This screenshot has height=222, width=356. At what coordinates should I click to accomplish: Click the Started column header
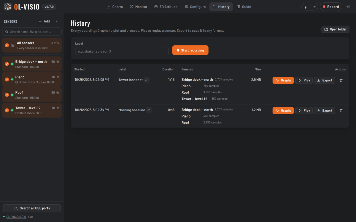click(80, 69)
